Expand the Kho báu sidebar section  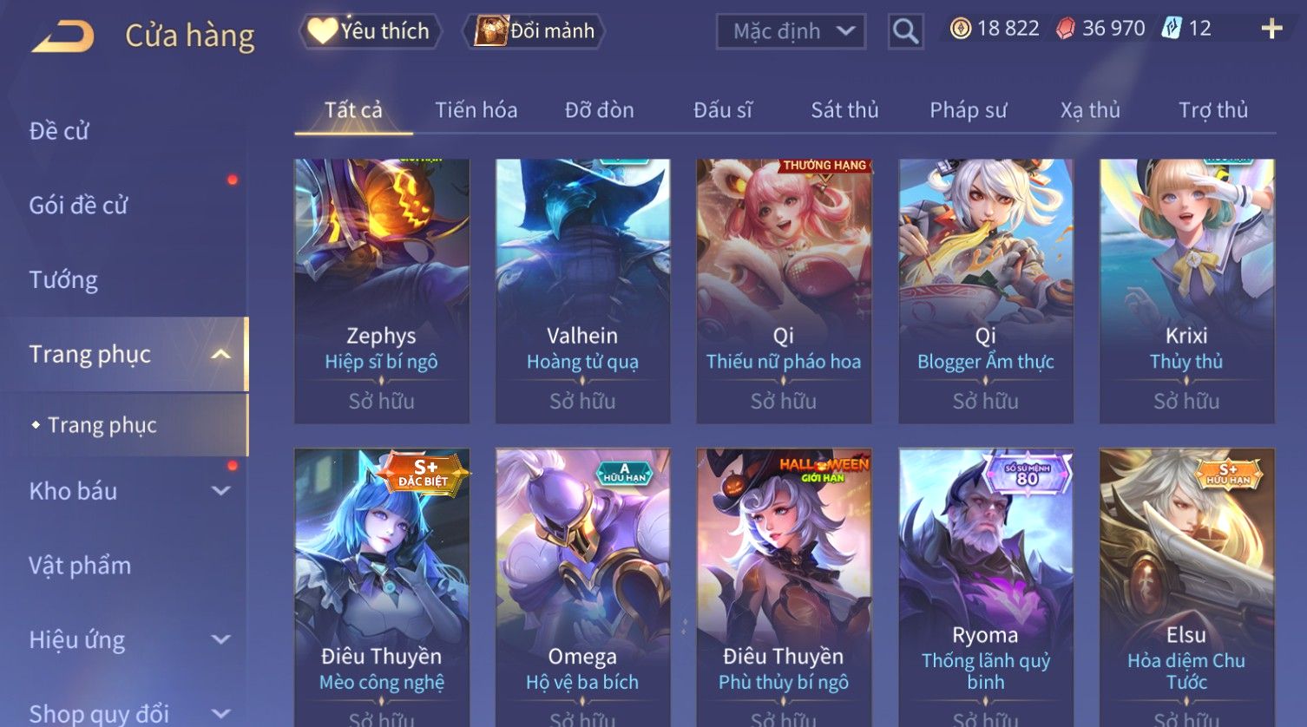pyautogui.click(x=221, y=491)
